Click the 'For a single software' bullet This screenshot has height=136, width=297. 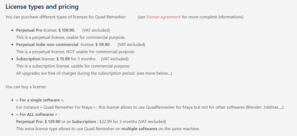[x=40, y=100]
